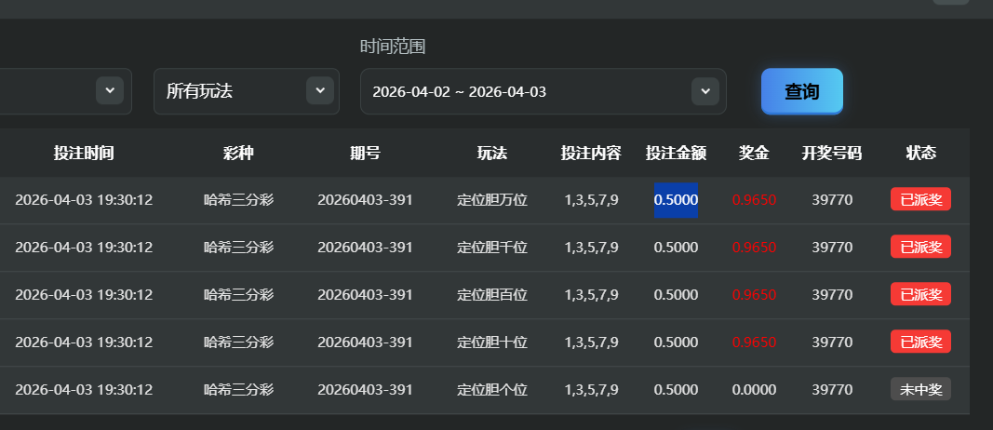This screenshot has height=430, width=993.
Task: Click 已派奖 status in the 定位胆百位 row
Action: [x=920, y=294]
